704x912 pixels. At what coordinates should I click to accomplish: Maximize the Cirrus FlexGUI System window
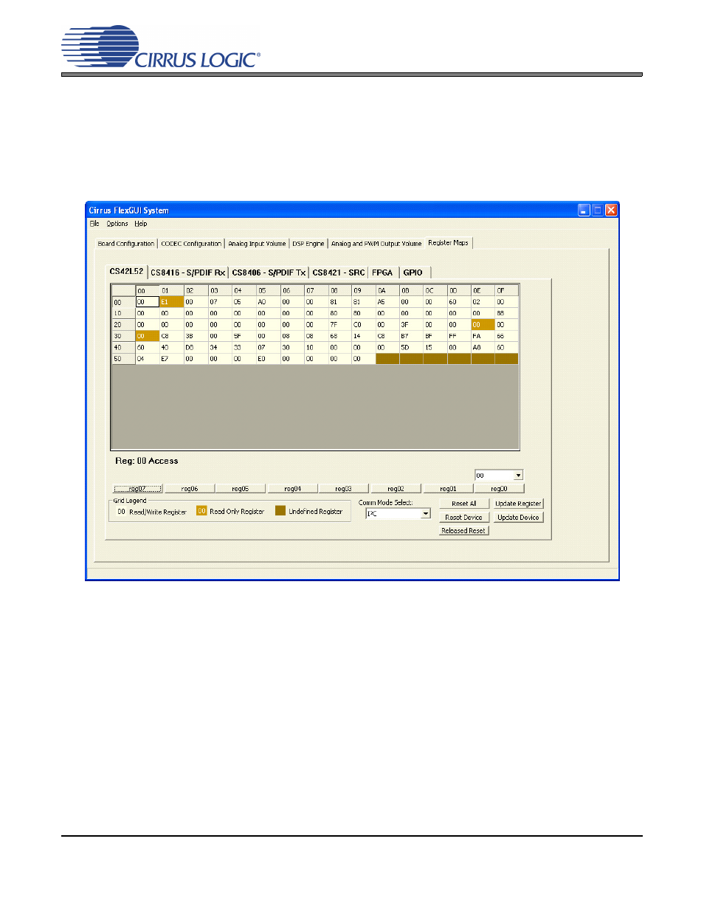point(598,210)
